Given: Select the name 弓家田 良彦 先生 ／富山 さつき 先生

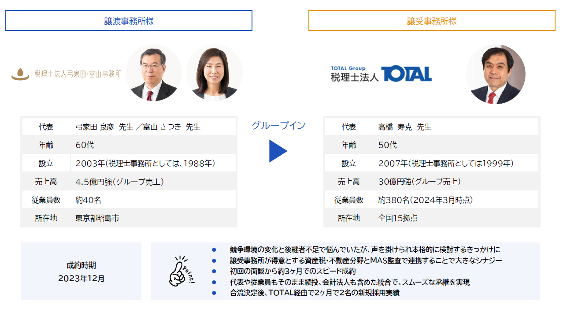Looking at the screenshot, I should pyautogui.click(x=138, y=127).
